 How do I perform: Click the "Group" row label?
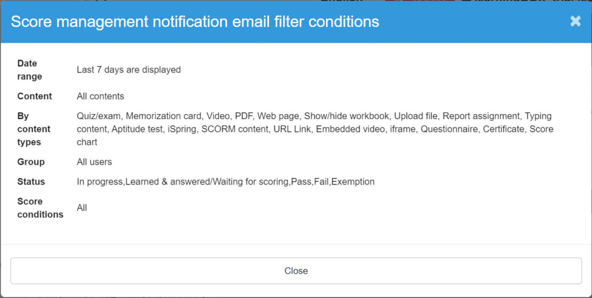[x=31, y=162]
